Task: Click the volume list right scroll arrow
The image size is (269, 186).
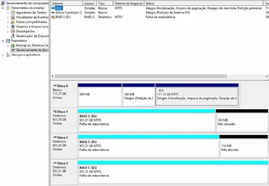Action: pos(267,76)
